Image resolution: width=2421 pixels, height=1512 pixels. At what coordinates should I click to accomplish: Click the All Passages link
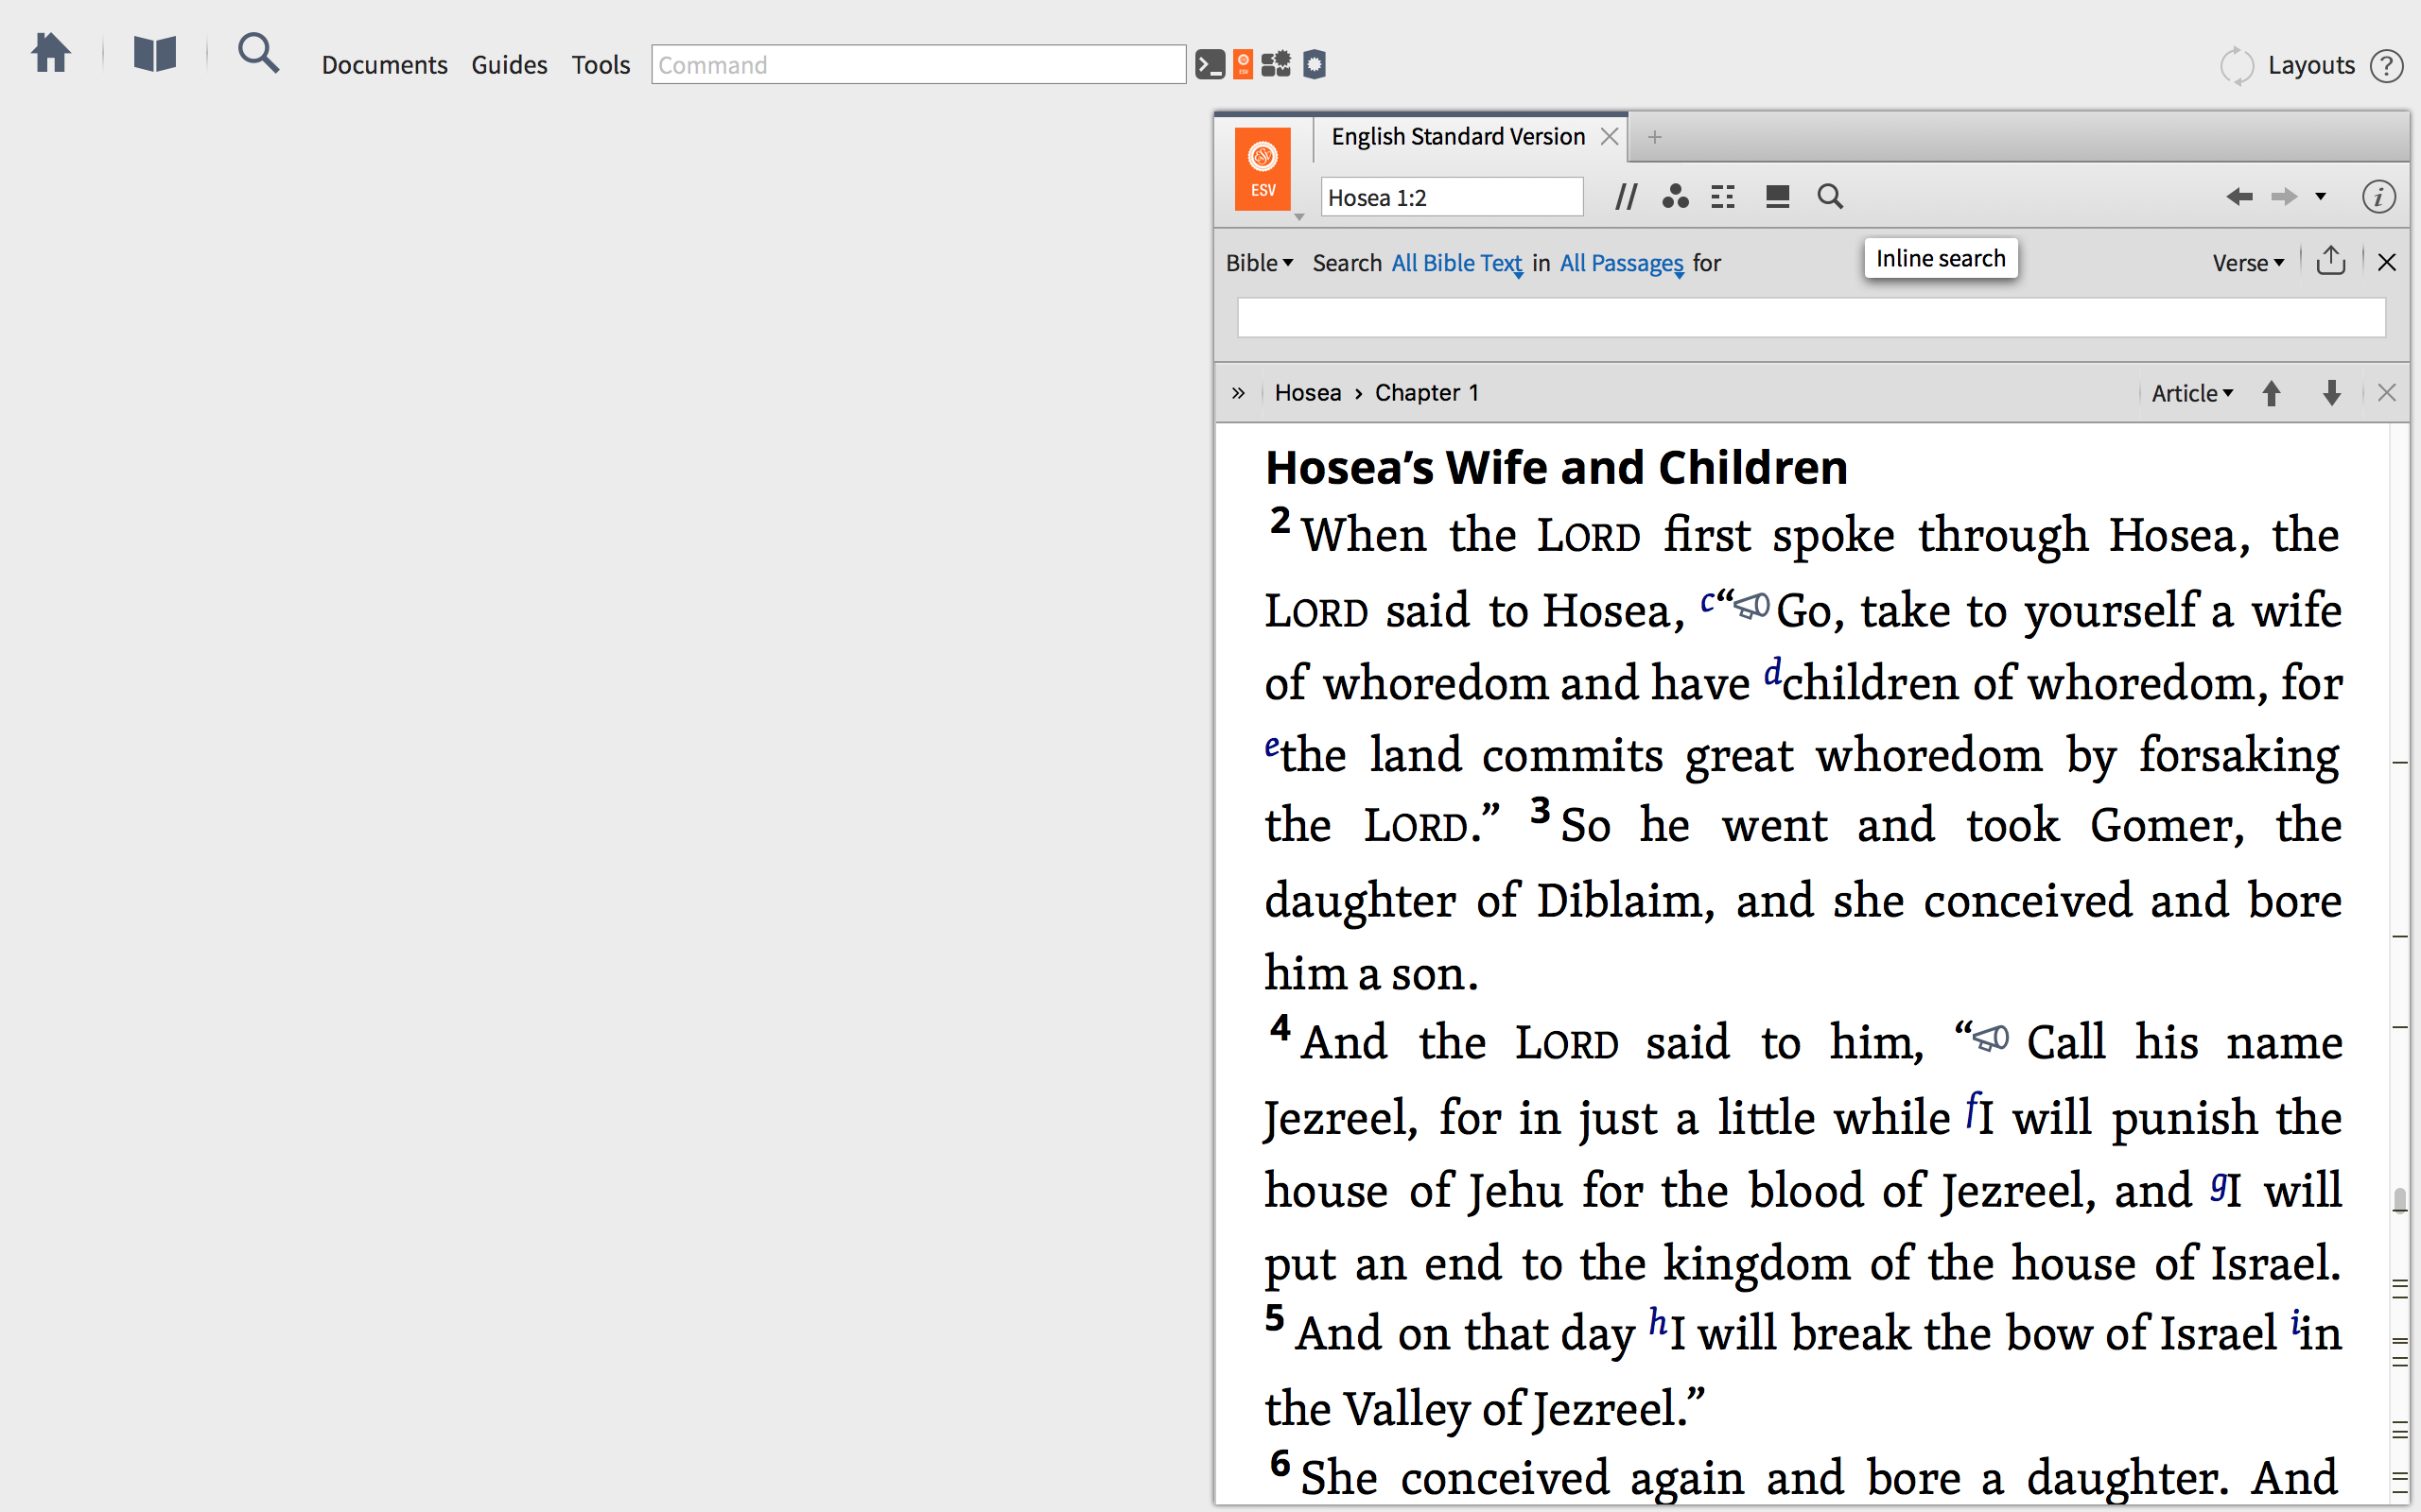pos(1621,263)
